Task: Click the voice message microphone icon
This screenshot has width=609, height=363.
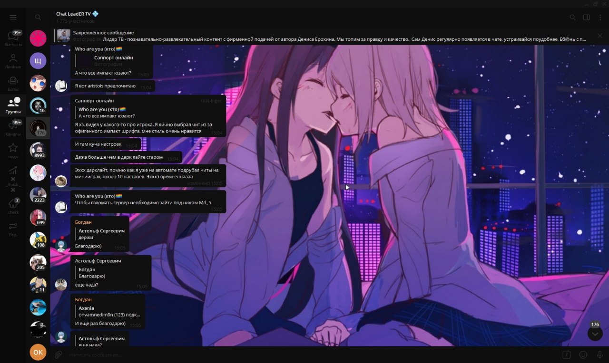Action: pyautogui.click(x=599, y=354)
